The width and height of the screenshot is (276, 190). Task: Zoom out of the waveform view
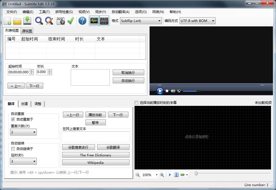(138, 175)
